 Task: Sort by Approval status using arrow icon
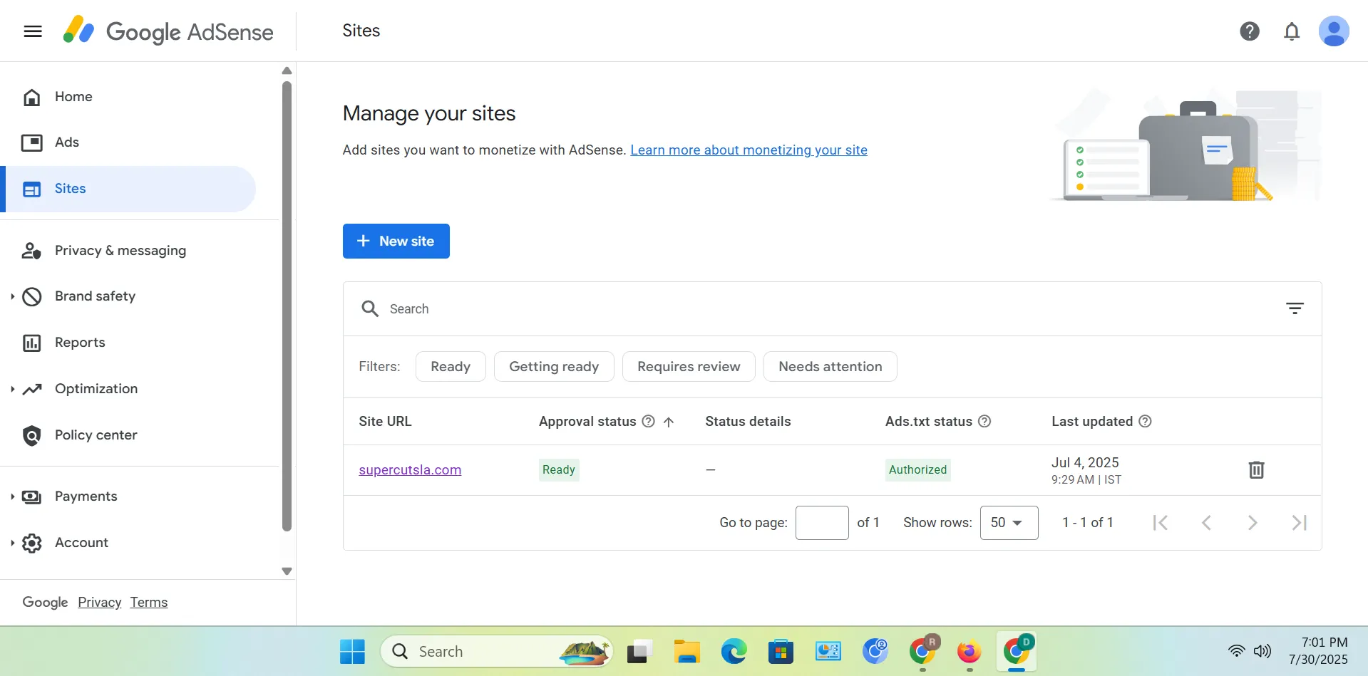(x=669, y=422)
